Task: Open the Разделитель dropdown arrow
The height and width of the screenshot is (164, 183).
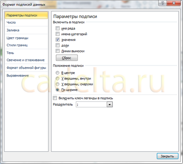Action: [110, 104]
